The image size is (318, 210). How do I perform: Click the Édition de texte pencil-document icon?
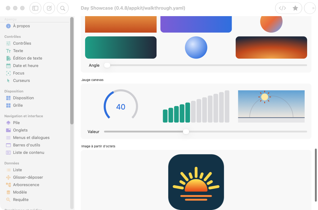8,58
